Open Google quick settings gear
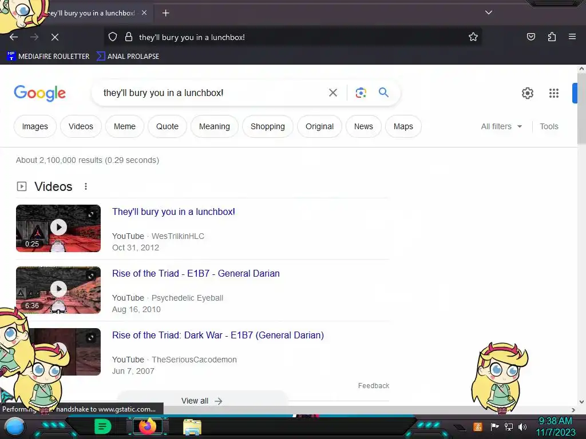 tap(527, 93)
